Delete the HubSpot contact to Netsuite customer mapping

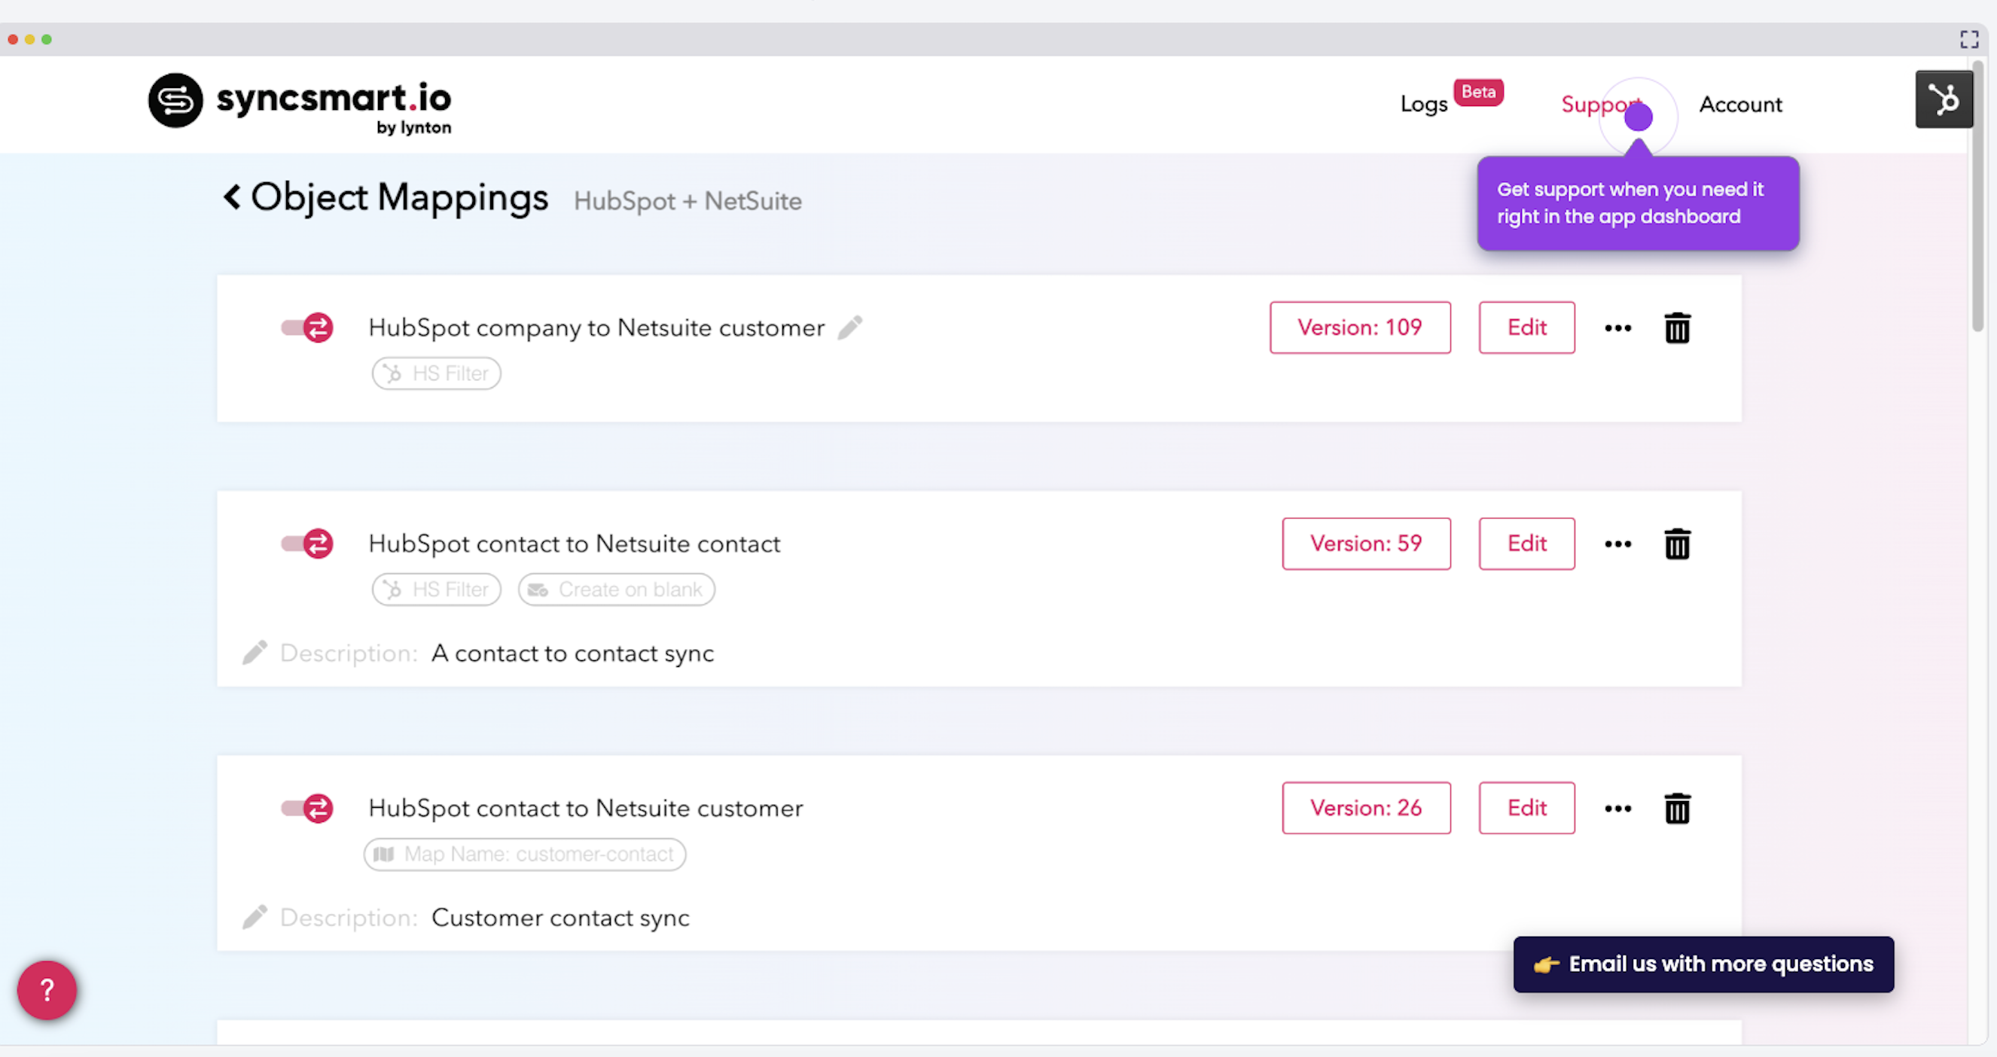click(1678, 809)
